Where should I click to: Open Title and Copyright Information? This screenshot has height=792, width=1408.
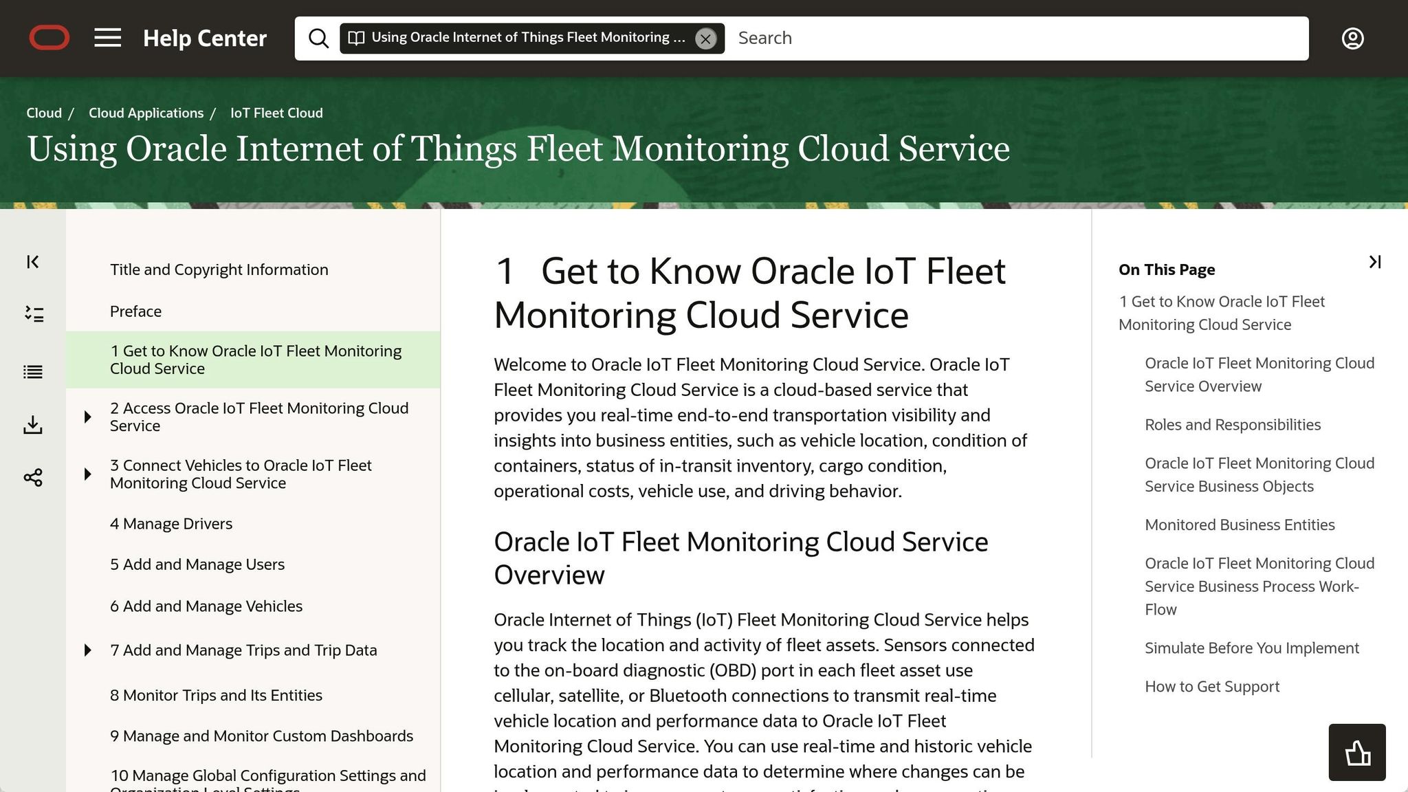[219, 269]
